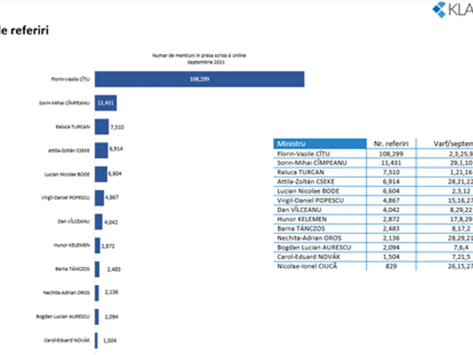473x355 pixels.
Task: Select Bogdan Lucian AURESCU in the table
Action: (314, 247)
